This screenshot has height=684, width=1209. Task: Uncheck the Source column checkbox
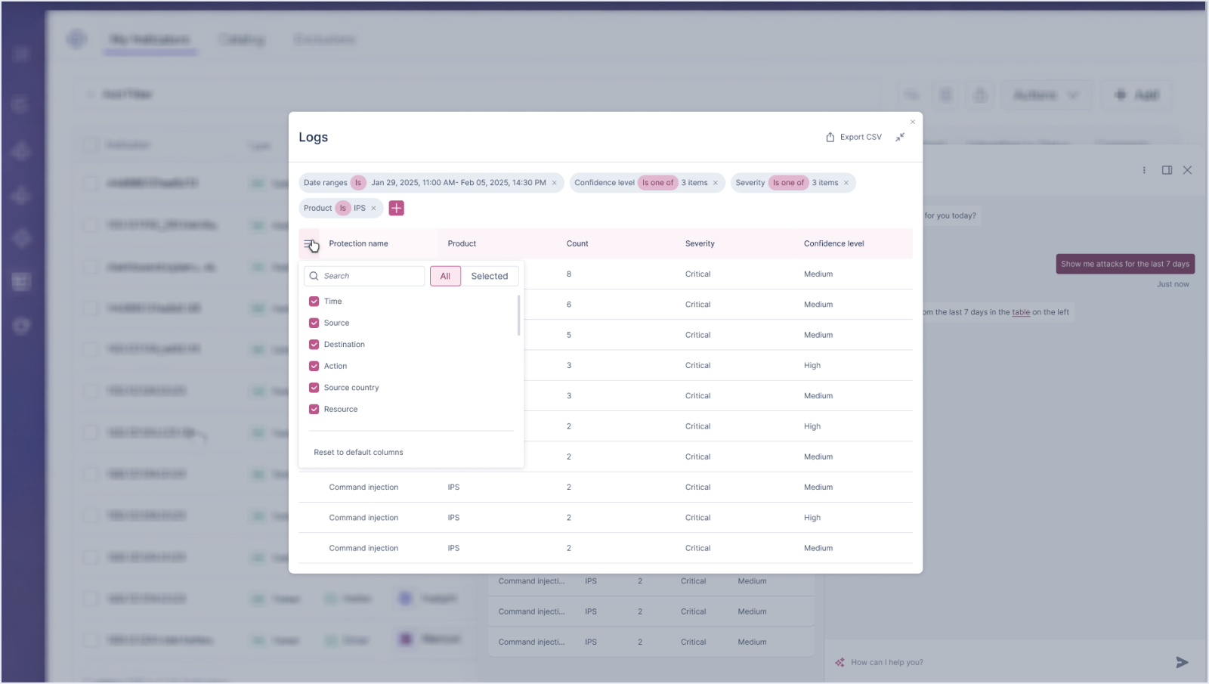[x=314, y=323]
